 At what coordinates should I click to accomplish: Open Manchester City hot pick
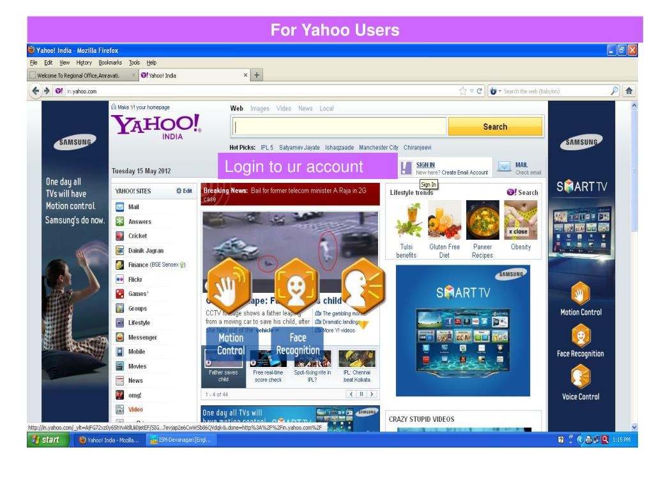point(379,148)
